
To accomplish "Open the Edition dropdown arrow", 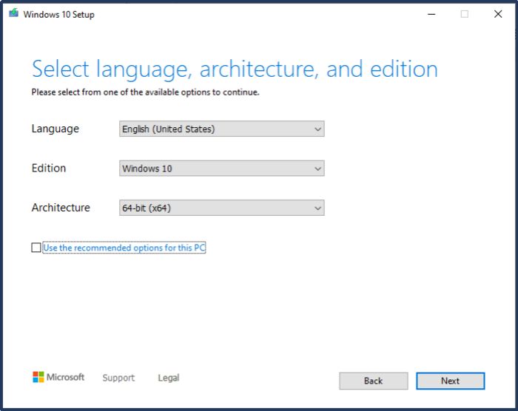I will tap(317, 169).
